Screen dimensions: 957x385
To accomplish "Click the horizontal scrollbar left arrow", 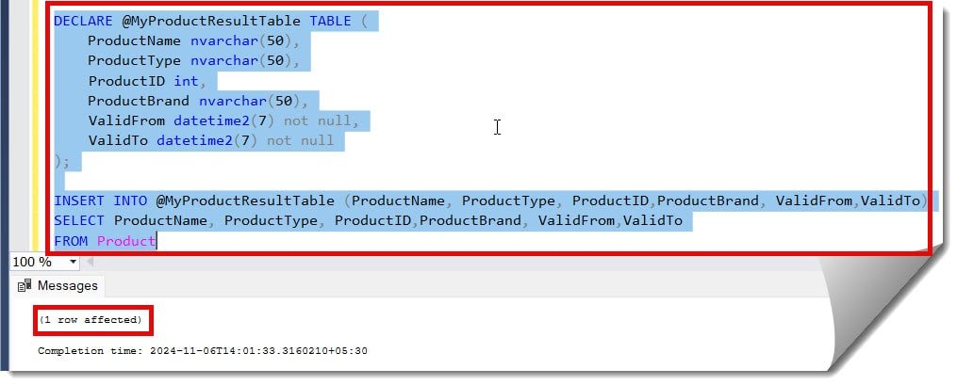I will 91,263.
